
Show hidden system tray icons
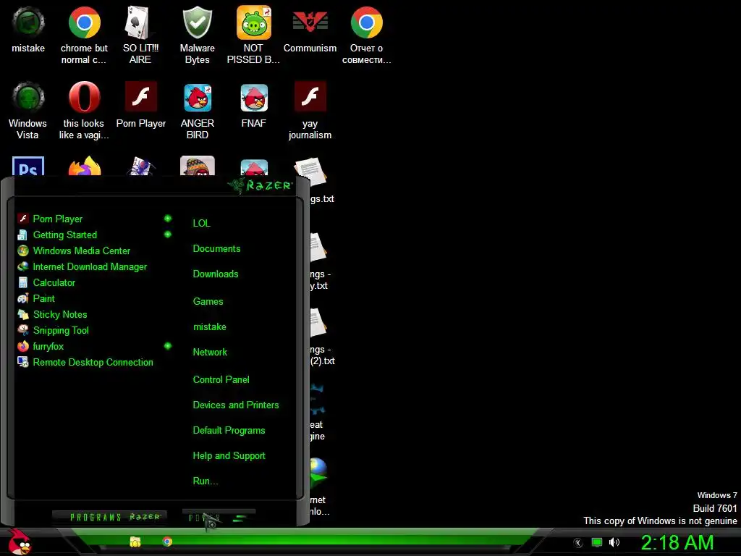pos(577,543)
